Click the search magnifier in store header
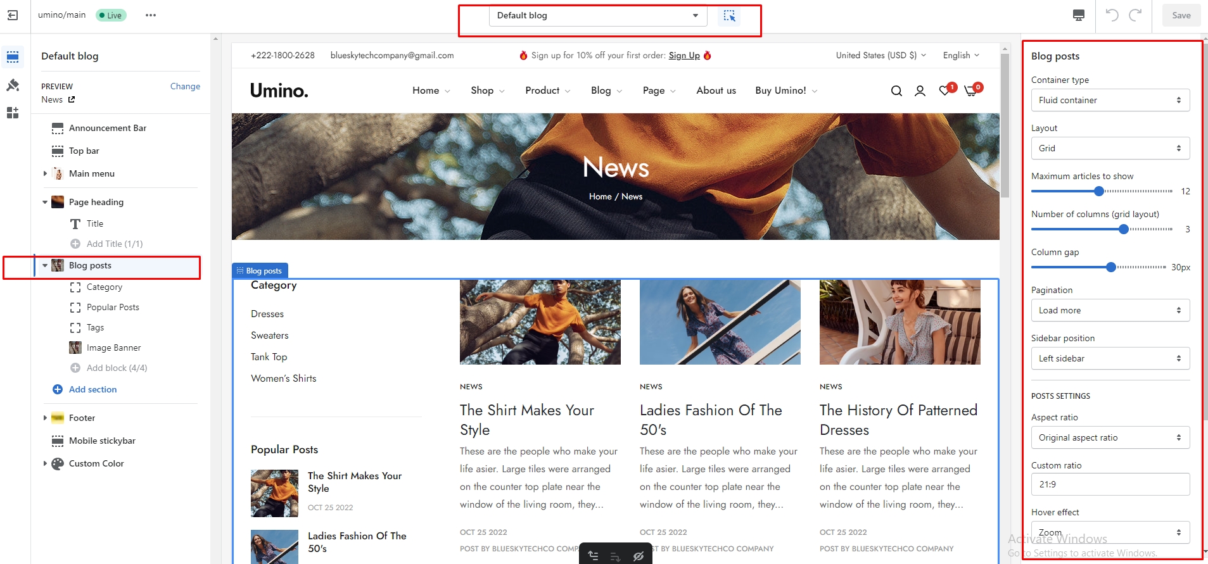1208x564 pixels. (x=896, y=91)
